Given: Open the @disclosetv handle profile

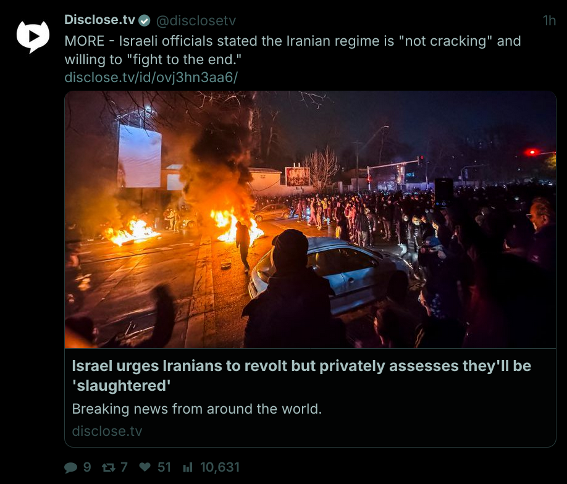Looking at the screenshot, I should pos(196,21).
